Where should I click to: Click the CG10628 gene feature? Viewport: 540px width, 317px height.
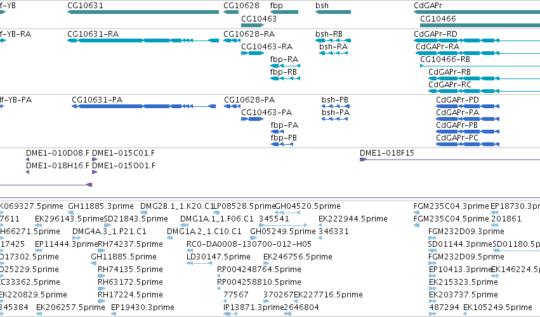tap(231, 12)
